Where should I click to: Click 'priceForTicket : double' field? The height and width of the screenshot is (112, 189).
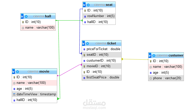point(102,49)
